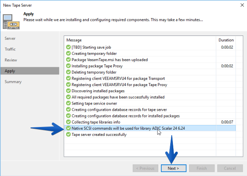Open the Traffic step in sidebar
Viewport: 247px width, 176px height.
[x=10, y=49]
